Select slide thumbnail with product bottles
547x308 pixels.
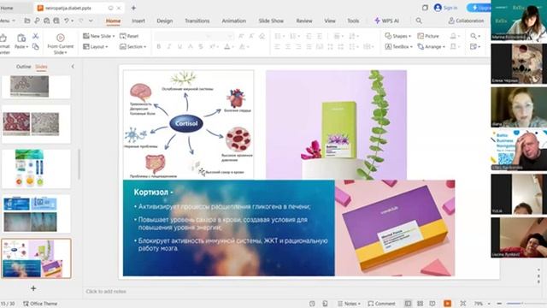click(x=36, y=169)
